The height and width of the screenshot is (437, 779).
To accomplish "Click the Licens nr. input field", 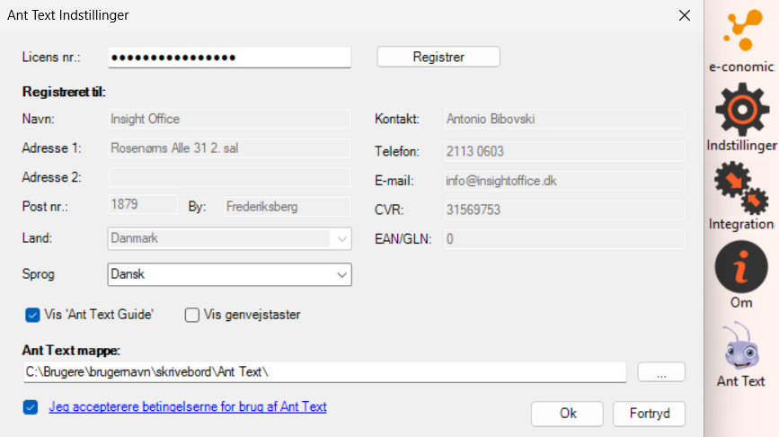I will pos(229,57).
